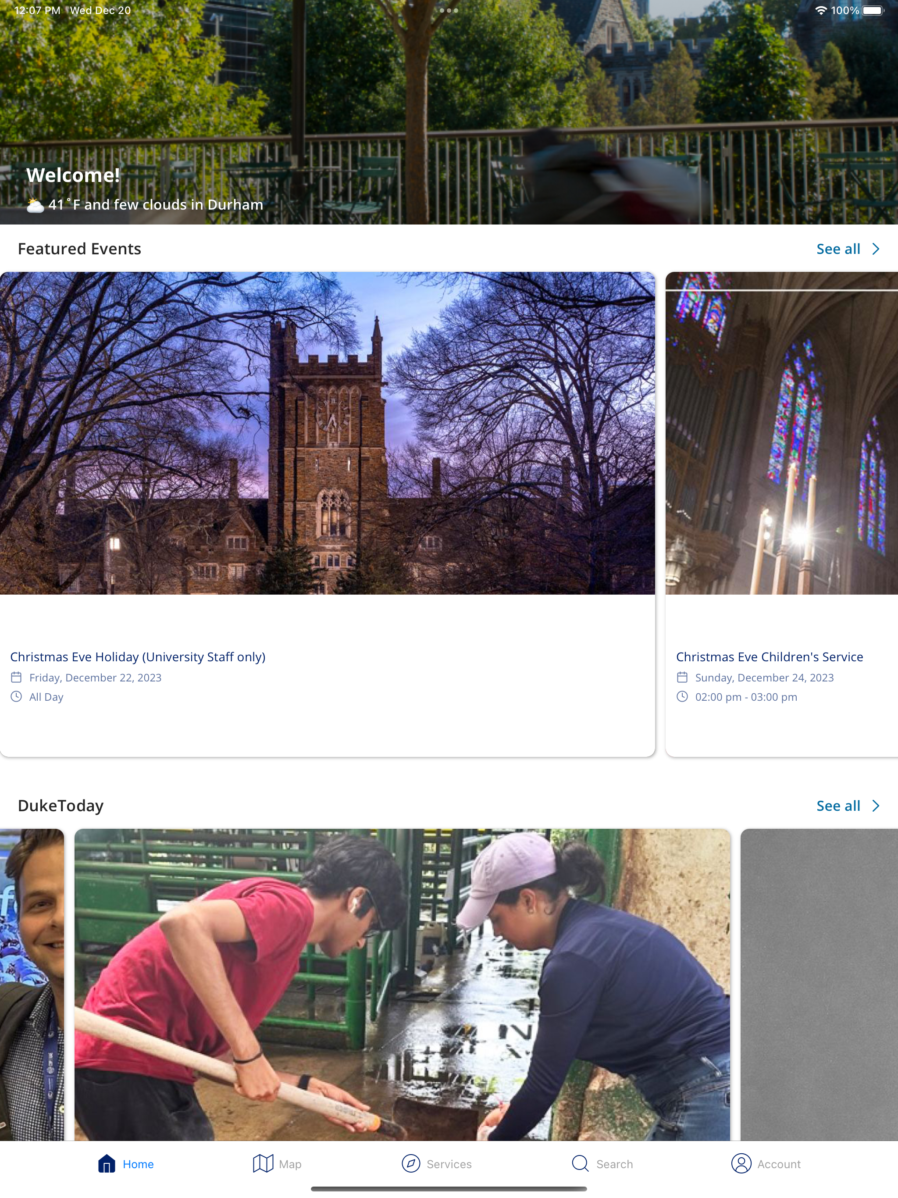Open the Home tab icon

click(x=107, y=1163)
